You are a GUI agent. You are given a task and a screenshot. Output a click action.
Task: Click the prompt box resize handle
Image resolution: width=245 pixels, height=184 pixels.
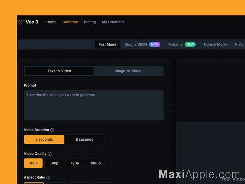(162, 119)
